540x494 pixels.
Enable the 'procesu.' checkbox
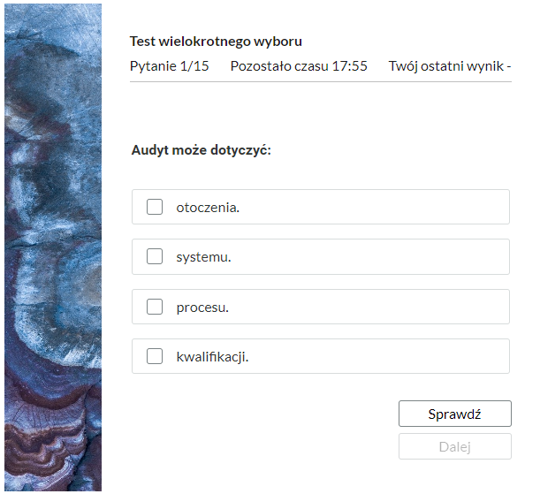tap(155, 307)
